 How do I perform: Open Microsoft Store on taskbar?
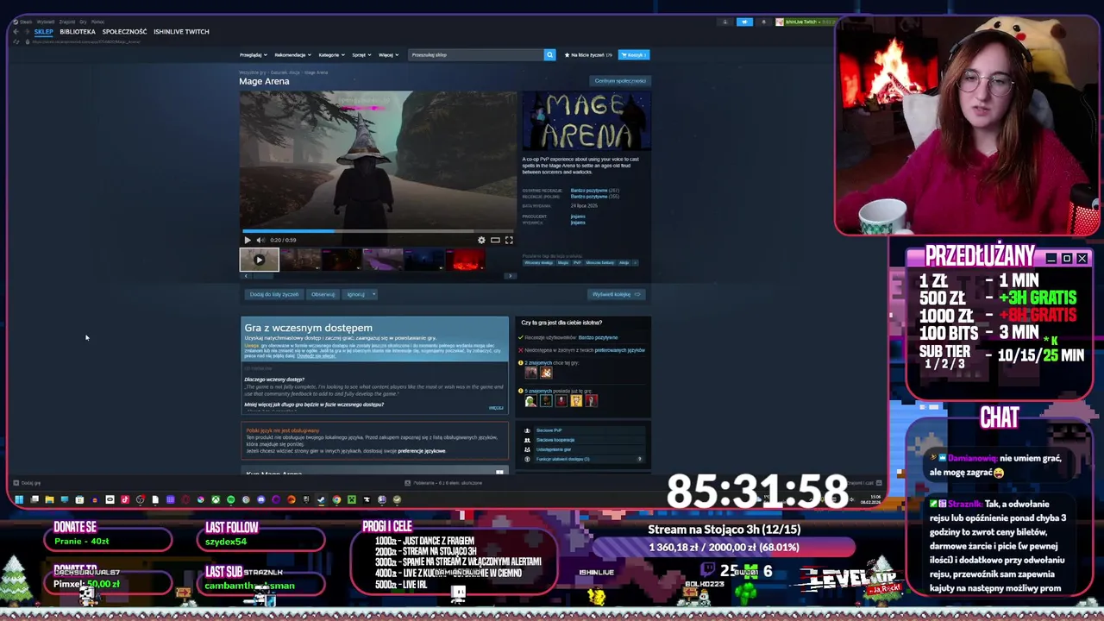point(79,499)
